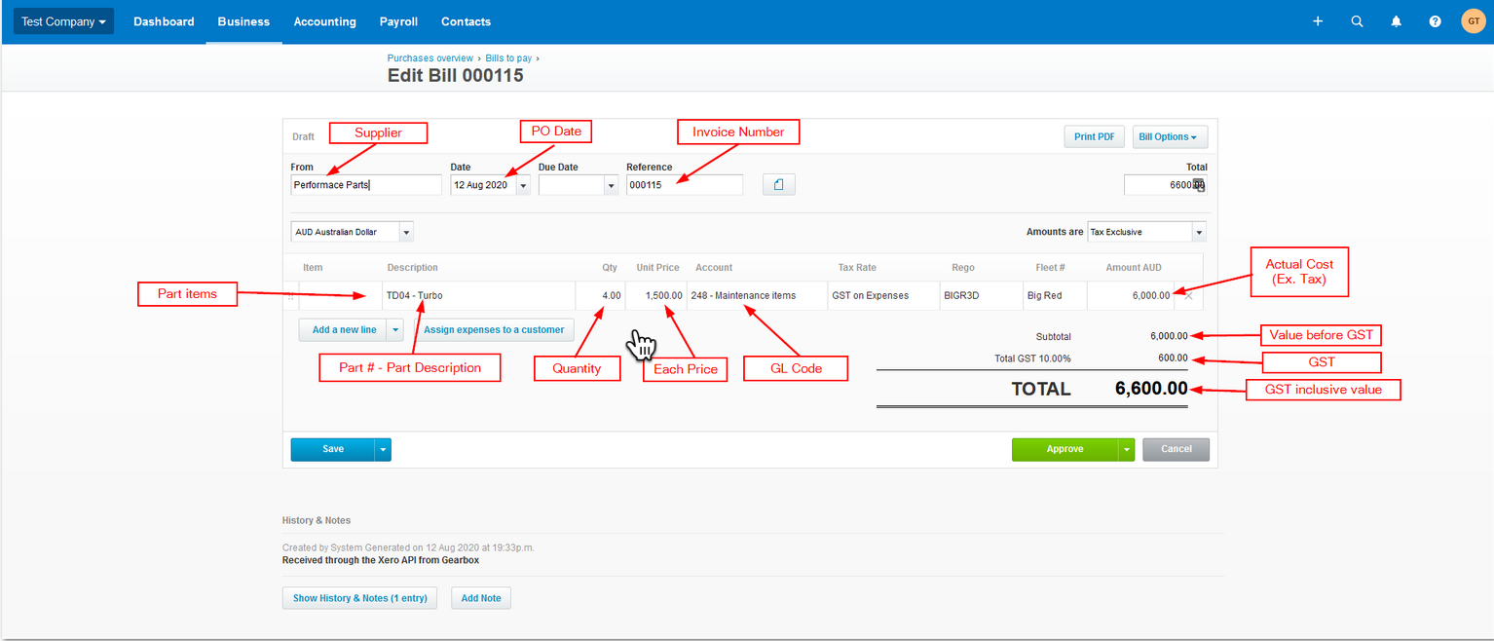Select the Amount AUD cell 6,000.00
Screen dimensions: 1494x641
(x=1131, y=296)
